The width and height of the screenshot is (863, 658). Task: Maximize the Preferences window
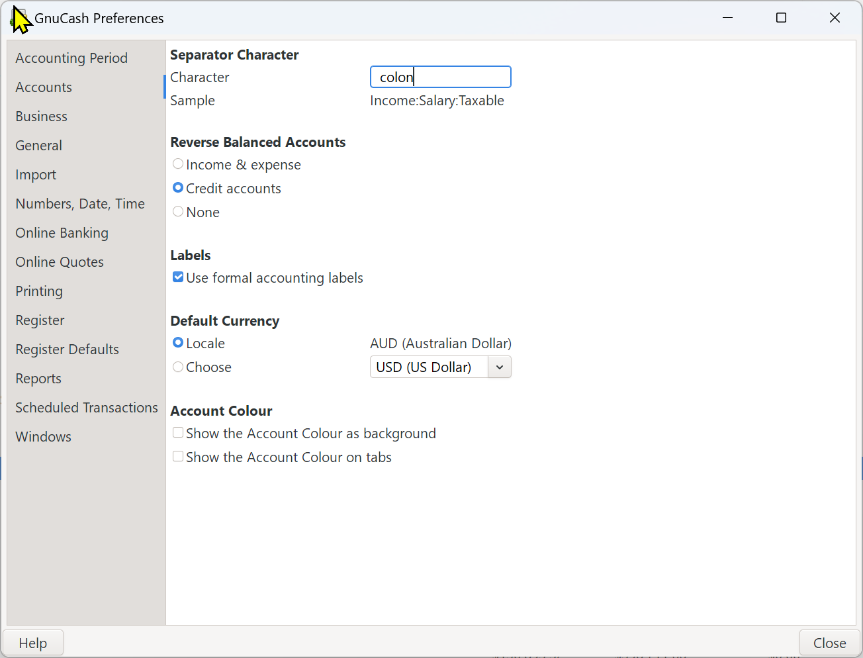coord(781,18)
